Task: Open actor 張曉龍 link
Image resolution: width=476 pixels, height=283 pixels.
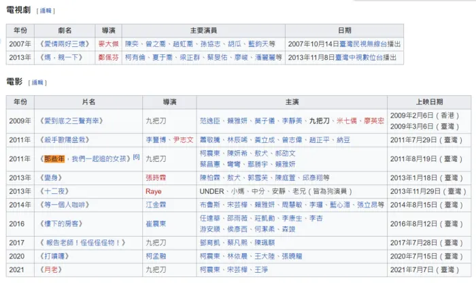Action: click(x=292, y=256)
